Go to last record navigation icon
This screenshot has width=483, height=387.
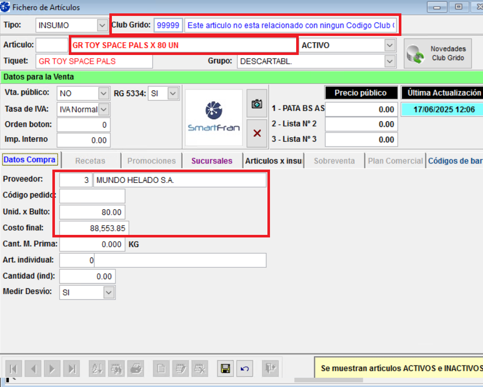click(72, 368)
